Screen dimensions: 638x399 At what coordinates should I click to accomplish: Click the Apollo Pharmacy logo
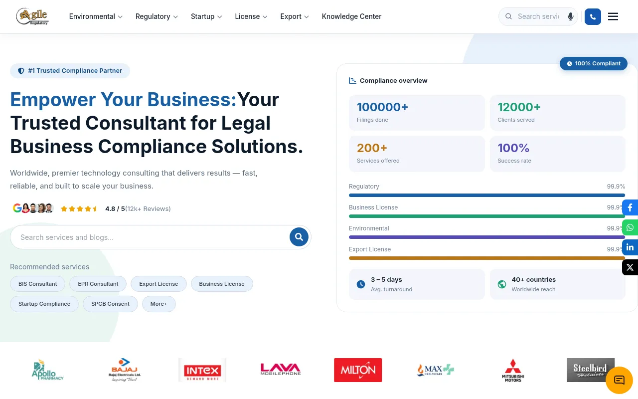click(x=48, y=370)
